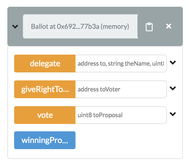Click the 'uint8 toProposal' input field
189x162 pixels.
[121, 115]
